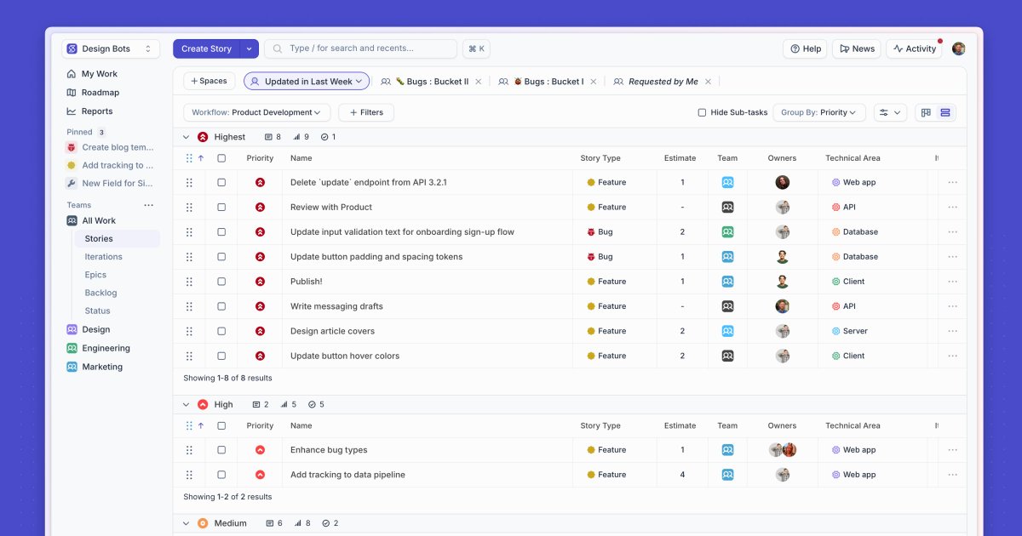Click the Bug type icon for Update button padding
The image size is (1022, 536).
(x=590, y=257)
